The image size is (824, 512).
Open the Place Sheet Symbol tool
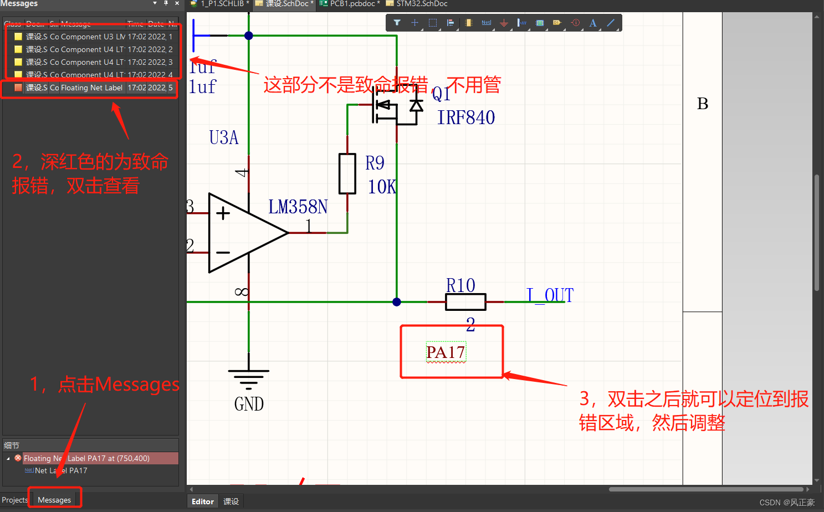[540, 23]
